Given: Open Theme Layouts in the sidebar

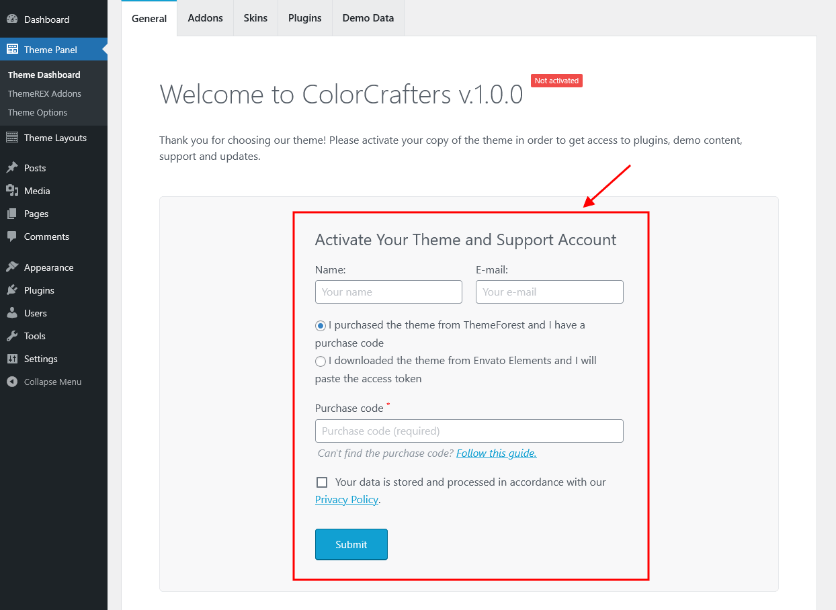Looking at the screenshot, I should coord(54,138).
